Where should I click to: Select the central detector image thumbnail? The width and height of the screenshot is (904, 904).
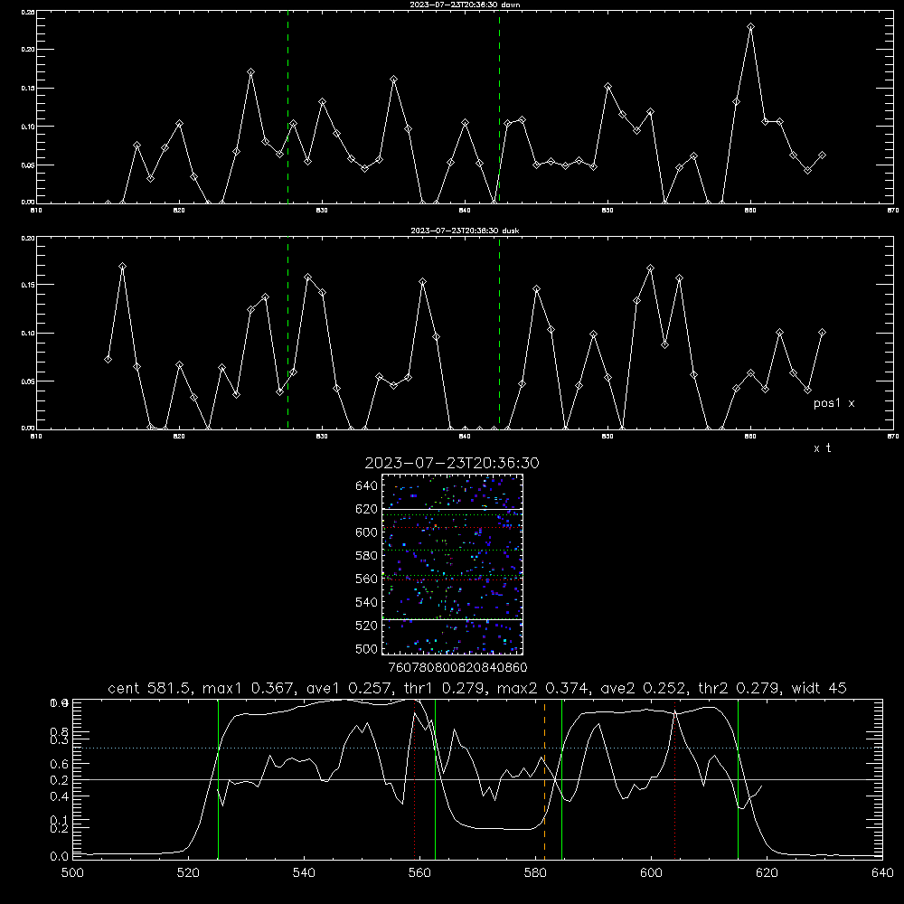pyautogui.click(x=452, y=564)
